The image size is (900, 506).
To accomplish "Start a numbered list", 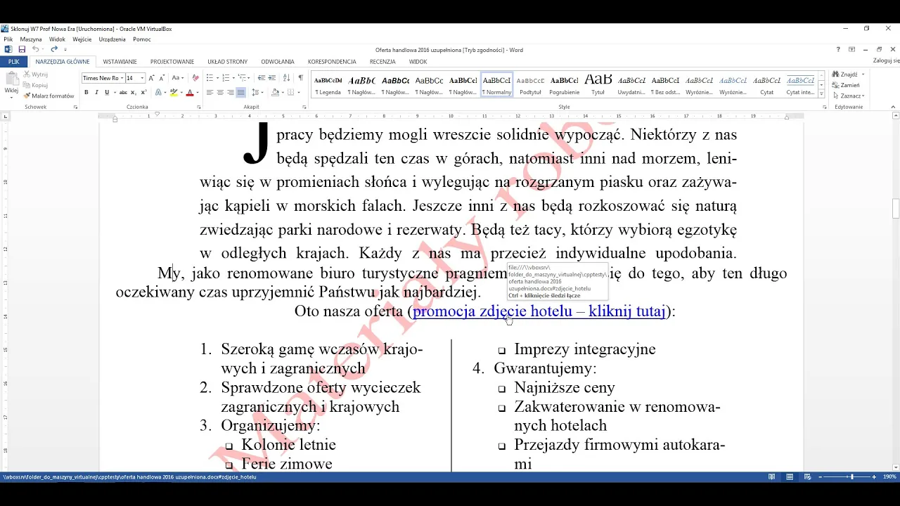I will pyautogui.click(x=225, y=78).
